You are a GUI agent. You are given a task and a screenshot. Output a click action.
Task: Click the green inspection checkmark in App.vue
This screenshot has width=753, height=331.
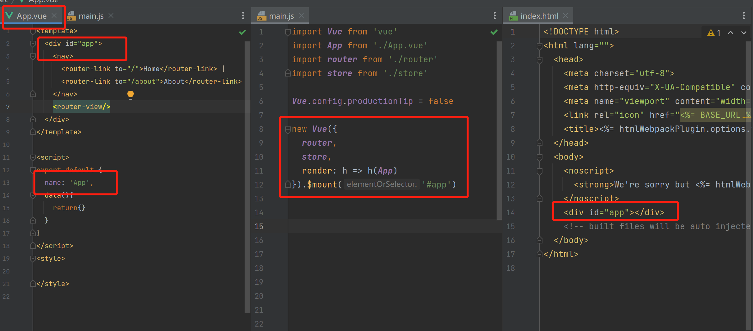coord(242,32)
